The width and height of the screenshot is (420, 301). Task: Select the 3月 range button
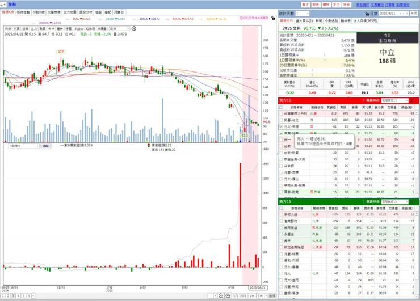(x=236, y=296)
